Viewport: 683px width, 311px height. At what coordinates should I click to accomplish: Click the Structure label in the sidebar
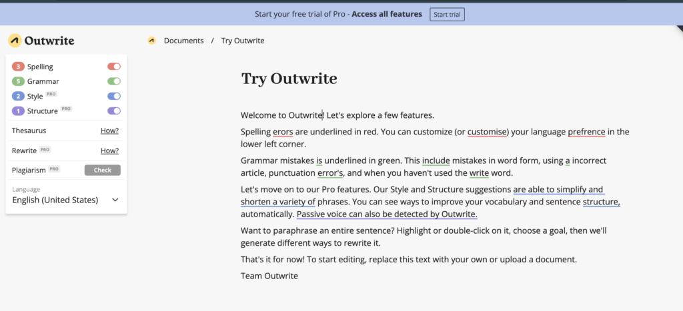42,111
